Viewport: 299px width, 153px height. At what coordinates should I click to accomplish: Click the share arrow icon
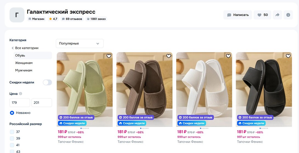pyautogui.click(x=277, y=15)
